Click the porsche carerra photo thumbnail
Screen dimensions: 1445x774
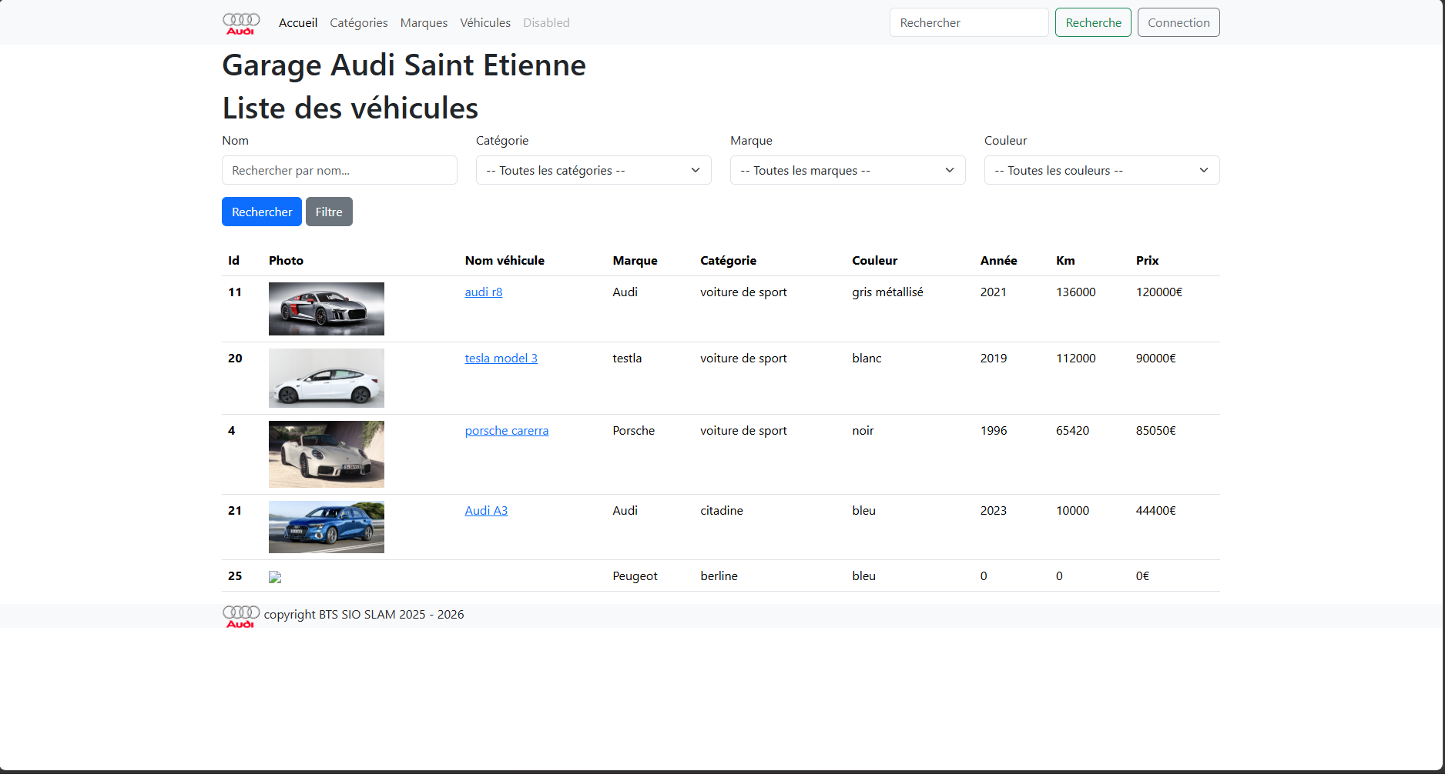[327, 454]
